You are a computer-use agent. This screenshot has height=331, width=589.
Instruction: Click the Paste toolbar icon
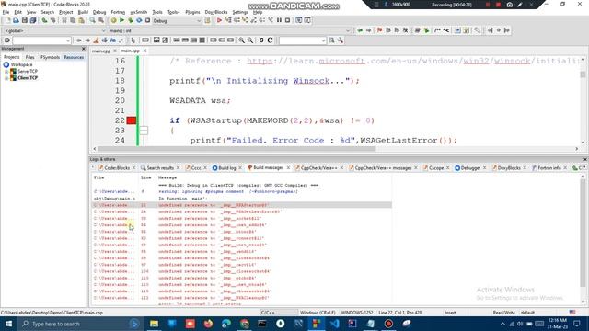click(x=81, y=20)
